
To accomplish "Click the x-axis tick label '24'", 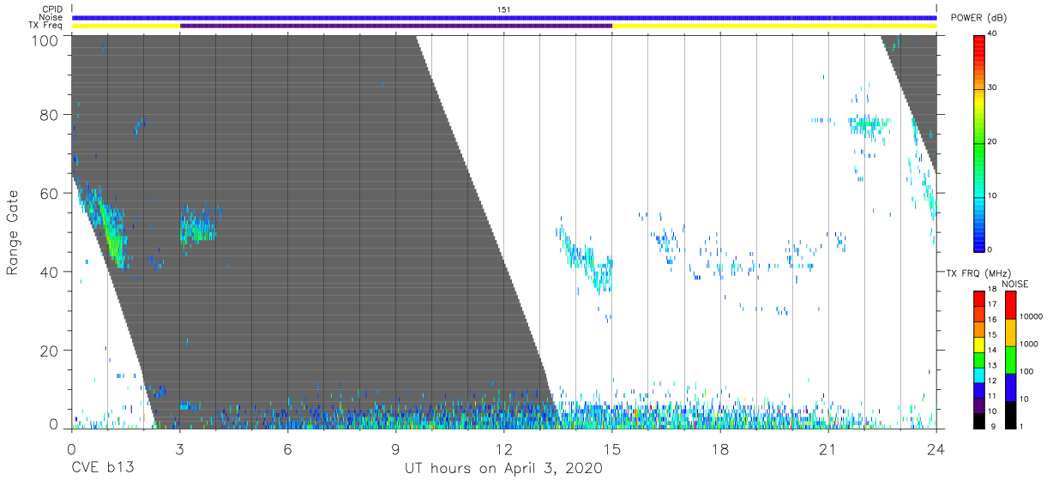I will 936,448.
